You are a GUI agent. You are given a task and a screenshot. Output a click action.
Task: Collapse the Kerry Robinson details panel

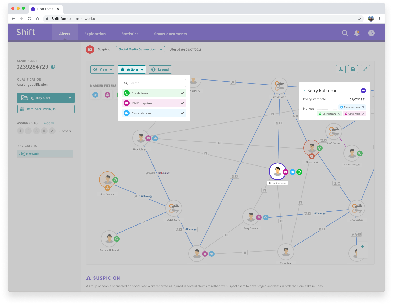[304, 90]
